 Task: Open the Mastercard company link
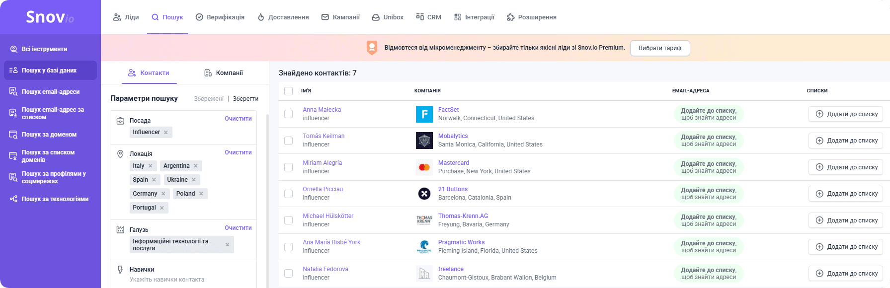(454, 163)
